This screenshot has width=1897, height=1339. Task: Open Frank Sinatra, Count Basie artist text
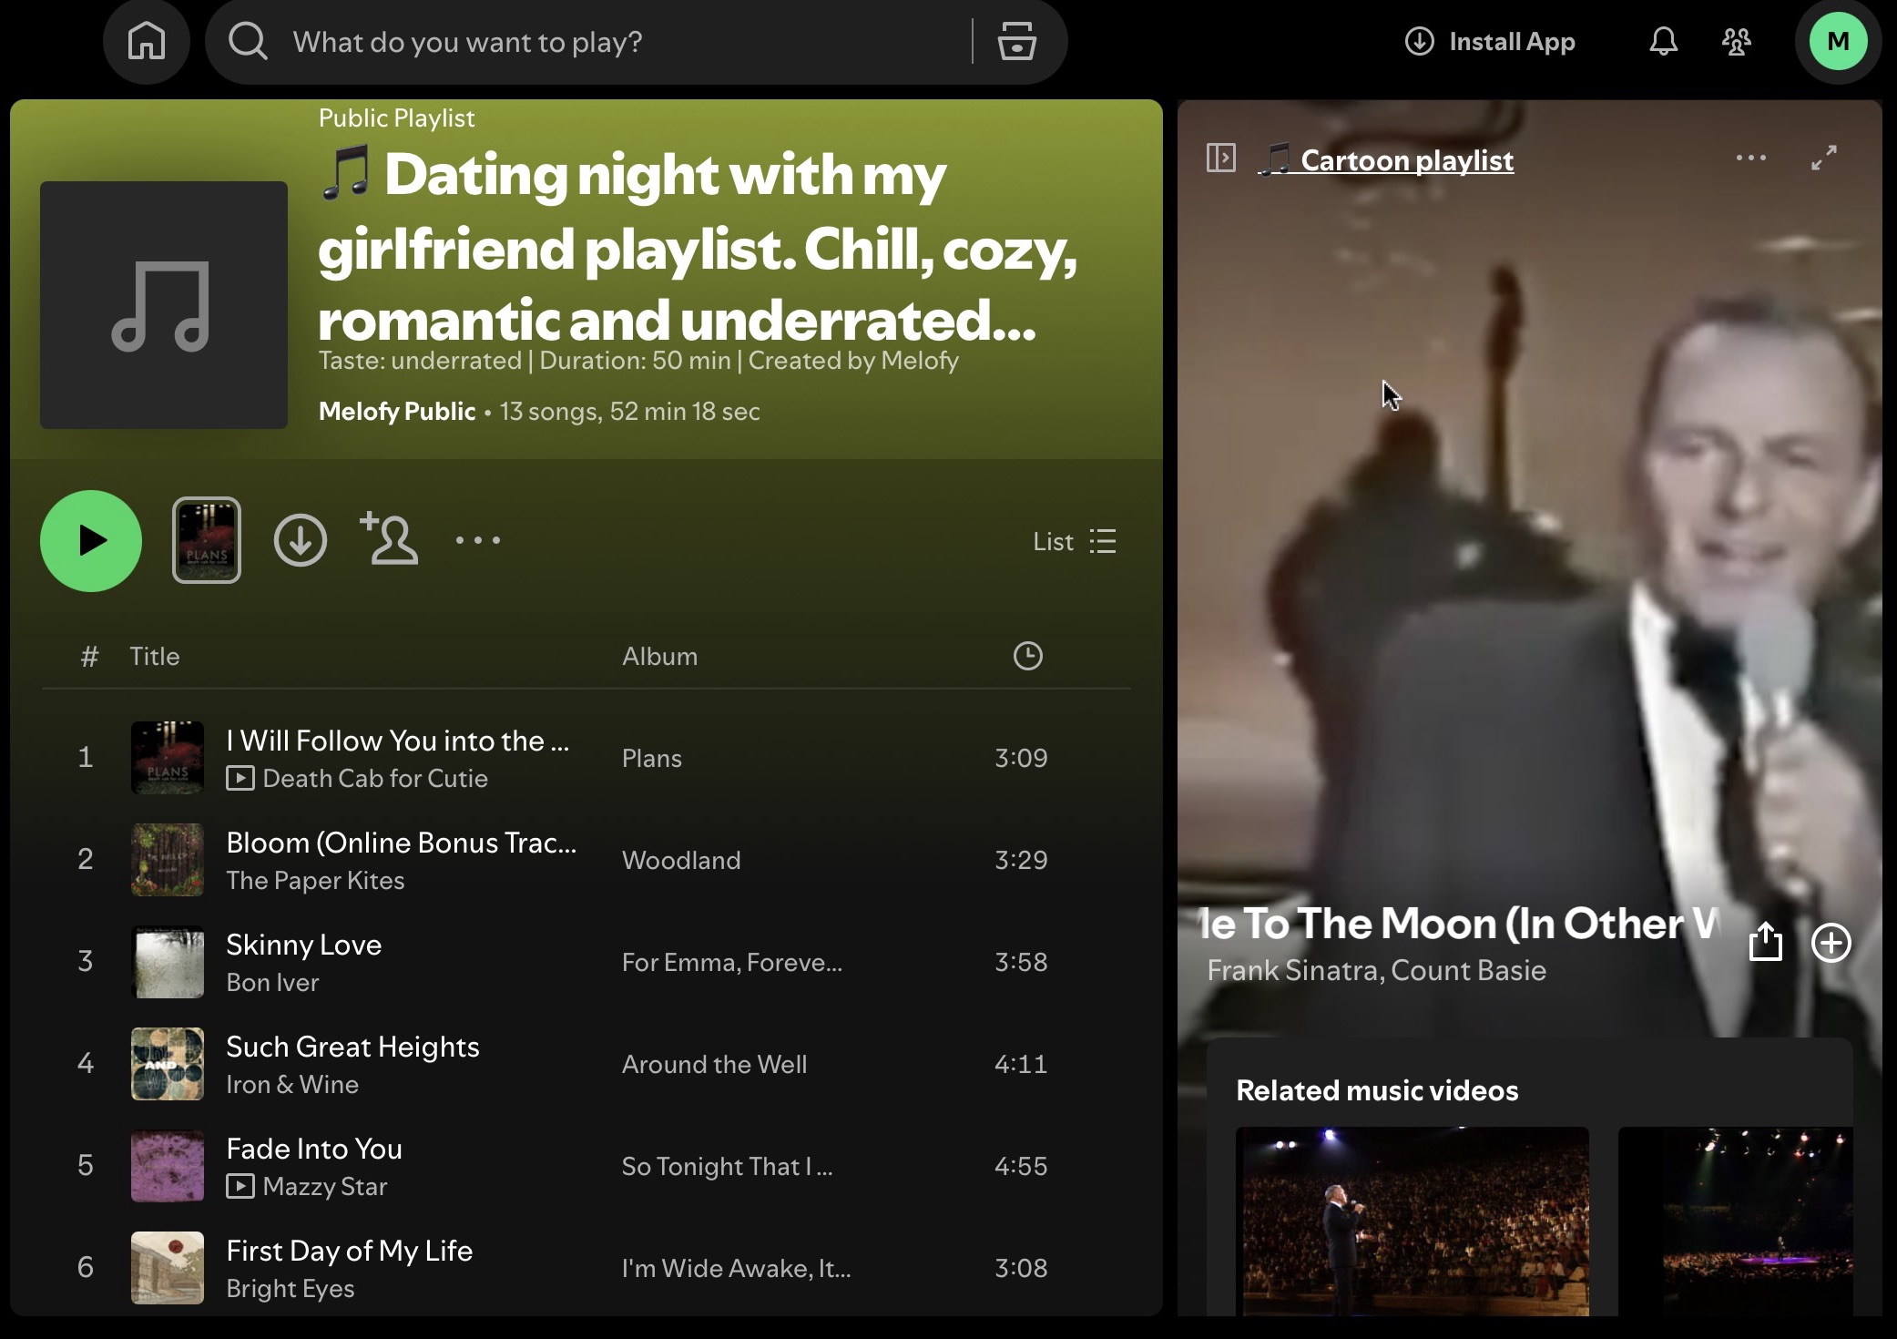tap(1376, 971)
